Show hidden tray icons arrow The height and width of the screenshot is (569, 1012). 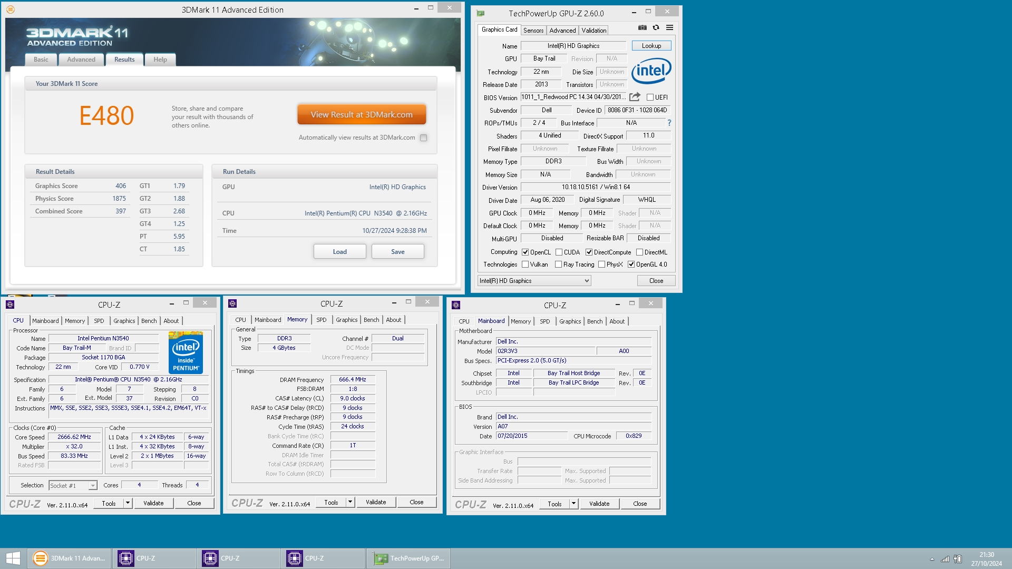click(x=932, y=559)
